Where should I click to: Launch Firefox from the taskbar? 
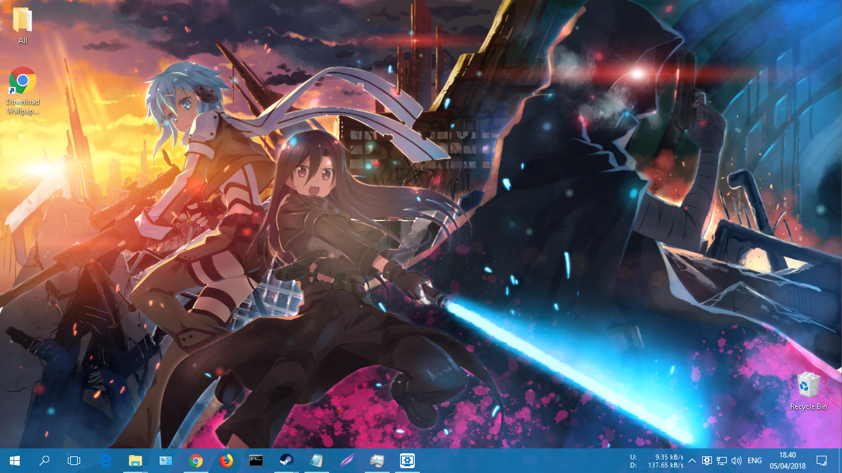(x=226, y=460)
